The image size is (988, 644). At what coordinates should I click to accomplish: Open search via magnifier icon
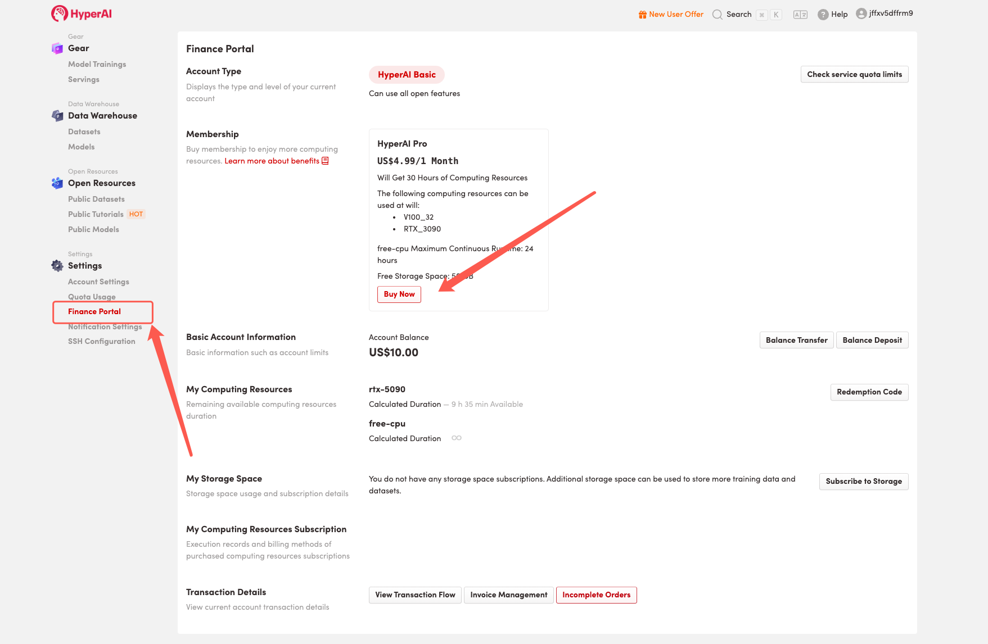pyautogui.click(x=718, y=15)
